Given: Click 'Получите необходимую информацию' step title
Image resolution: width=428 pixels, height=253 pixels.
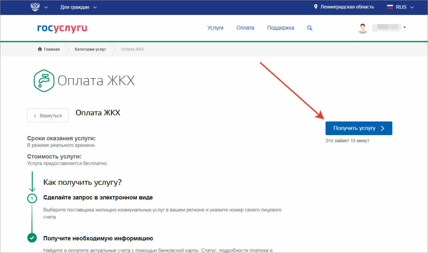Looking at the screenshot, I should (98, 238).
